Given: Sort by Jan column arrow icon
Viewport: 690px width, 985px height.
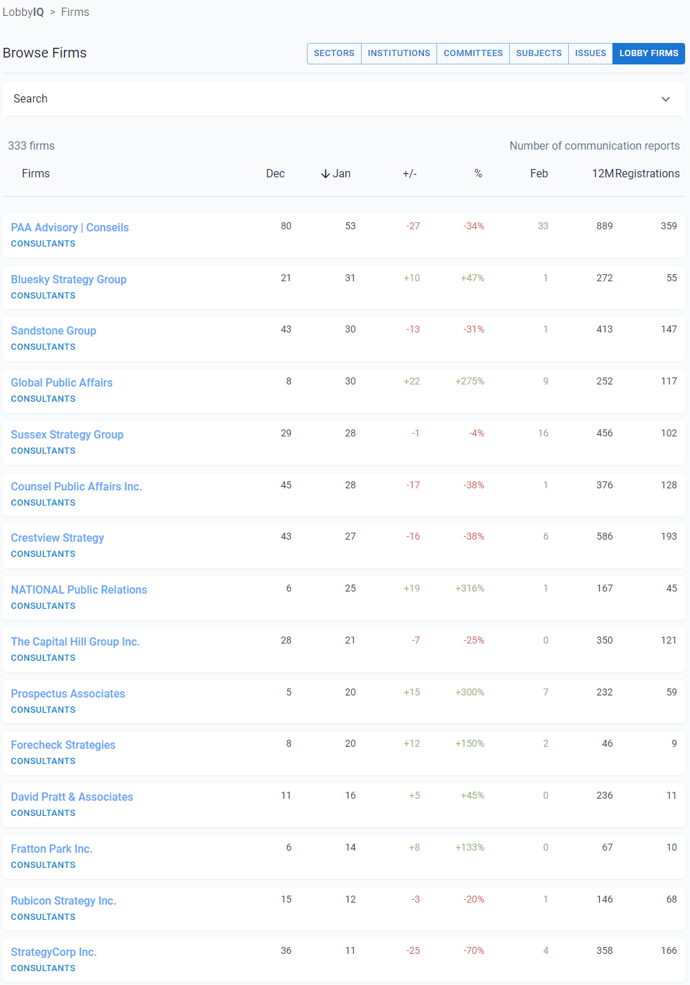Looking at the screenshot, I should tap(326, 174).
